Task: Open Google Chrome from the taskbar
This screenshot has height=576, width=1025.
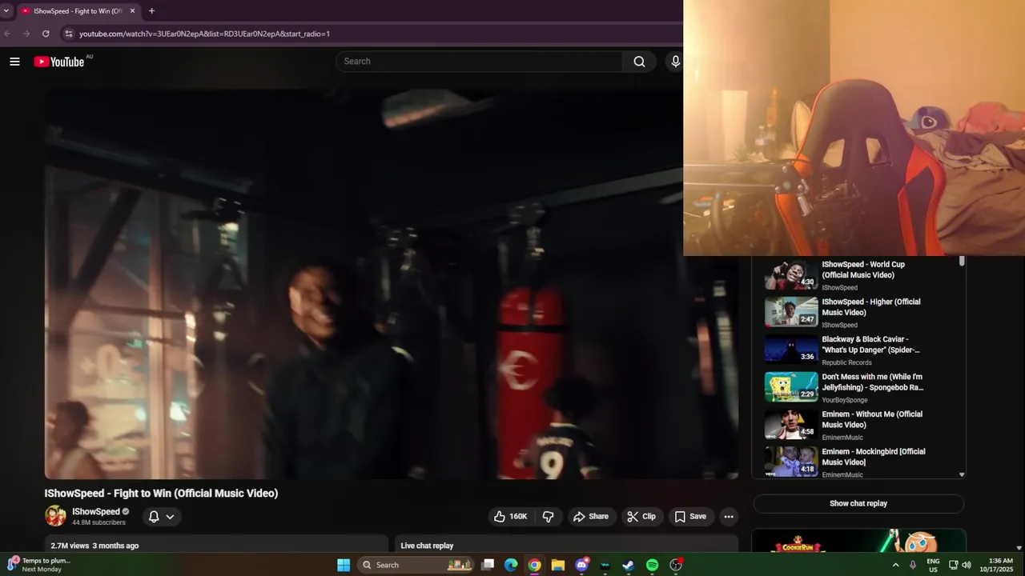Action: point(534,565)
